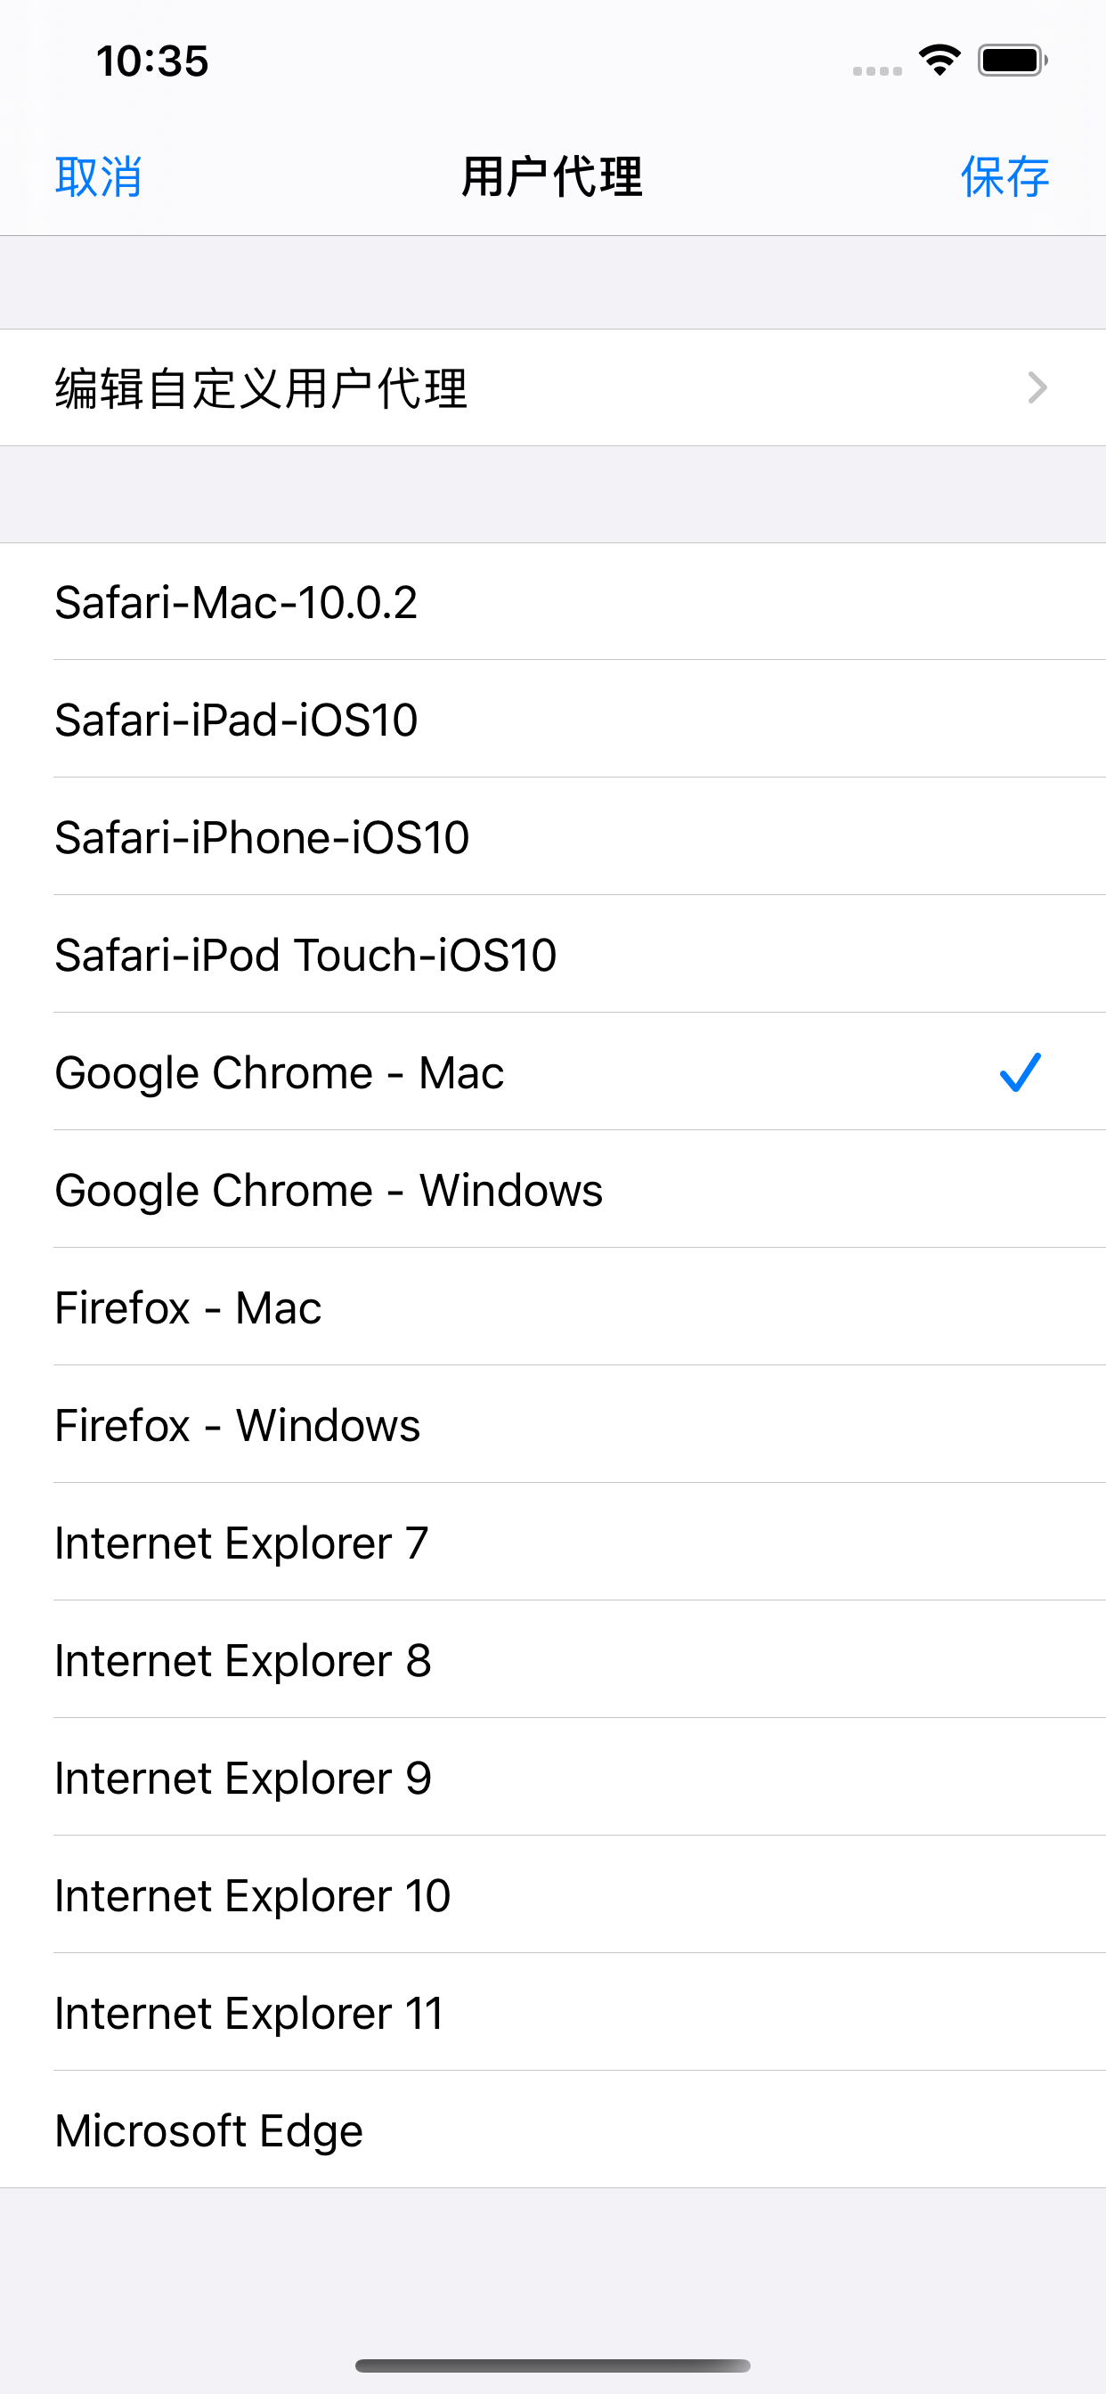
Task: Tap 保存 to save the selection
Action: [1004, 176]
